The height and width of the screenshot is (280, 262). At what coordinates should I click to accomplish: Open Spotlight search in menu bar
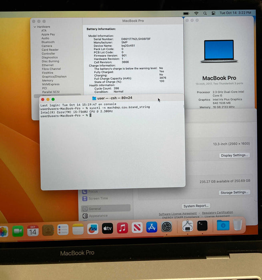205,13
